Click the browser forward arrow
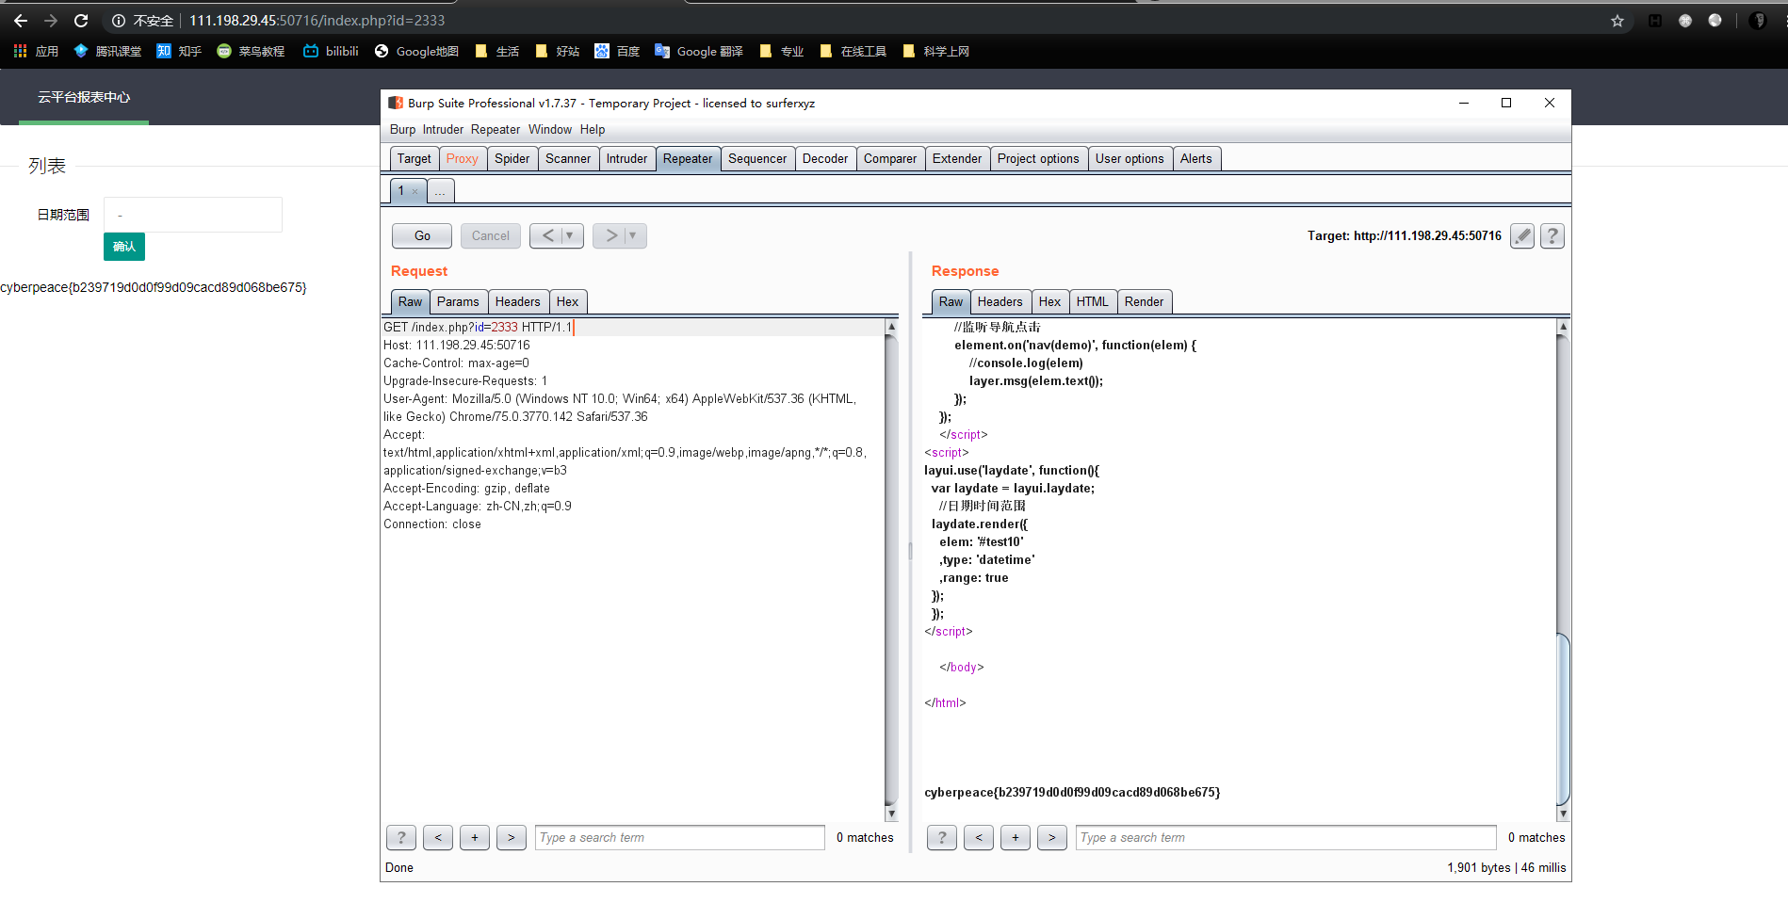This screenshot has width=1788, height=919. 51,21
